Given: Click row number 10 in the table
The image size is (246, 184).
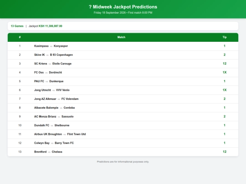Looking at the screenshot, I should [x=20, y=125].
